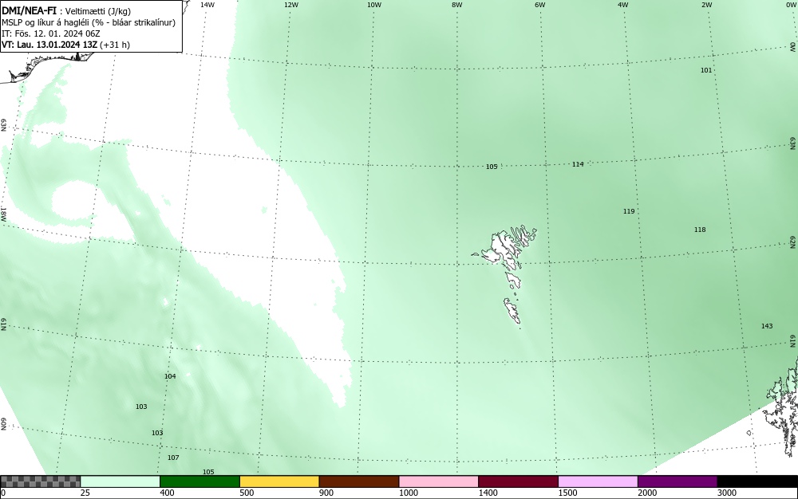
Task: Click the legend tick value 900
Action: [326, 493]
